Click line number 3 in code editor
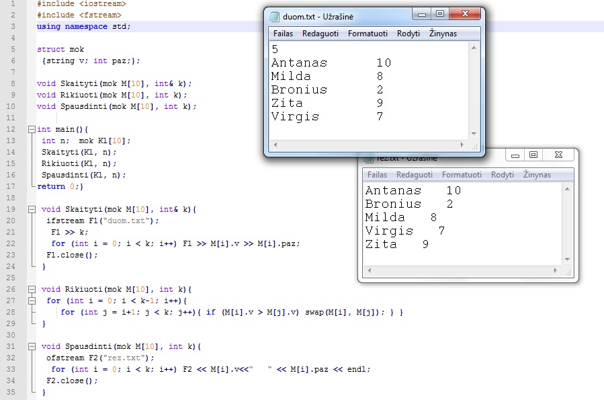 [13, 27]
